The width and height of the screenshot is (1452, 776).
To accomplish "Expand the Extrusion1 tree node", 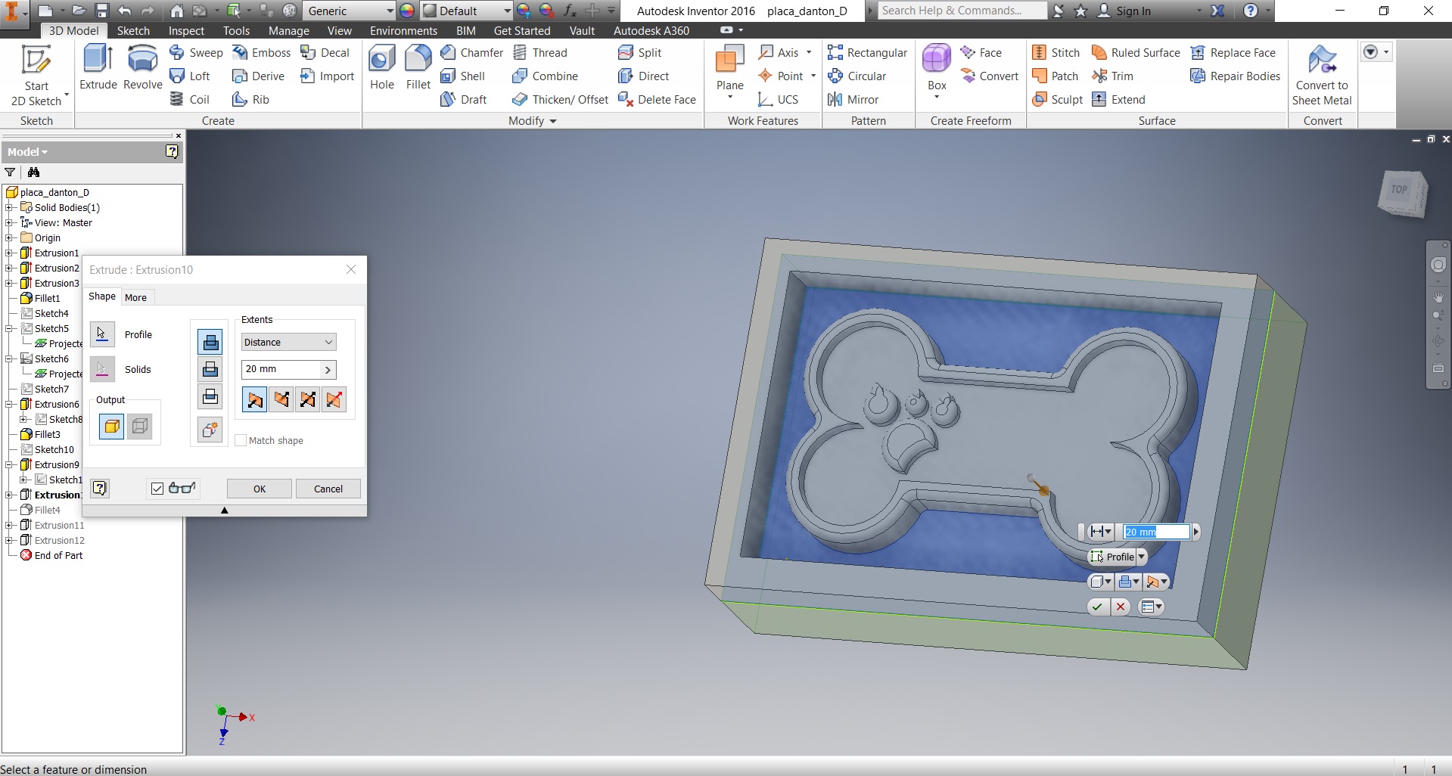I will click(9, 253).
